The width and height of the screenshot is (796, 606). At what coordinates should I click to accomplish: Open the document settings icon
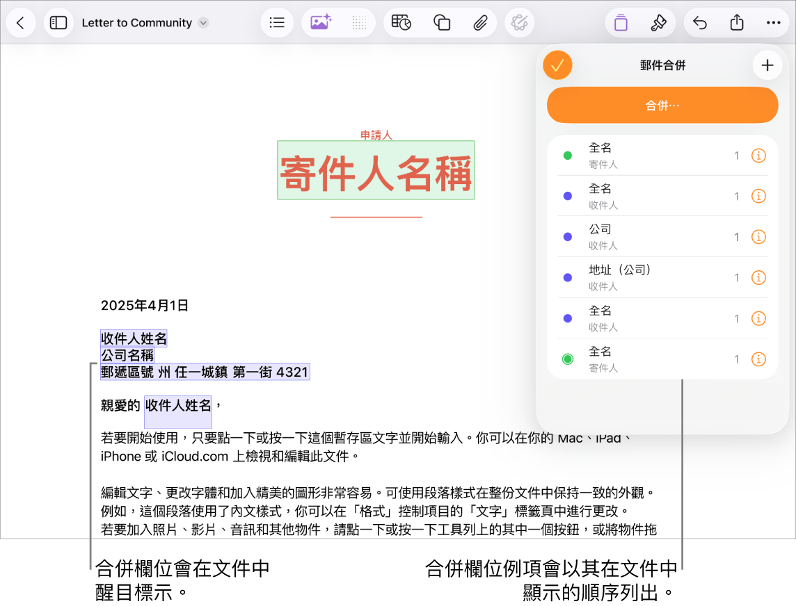pos(620,22)
